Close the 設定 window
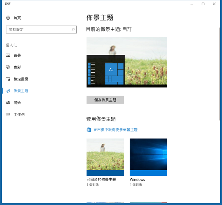 point(214,4)
